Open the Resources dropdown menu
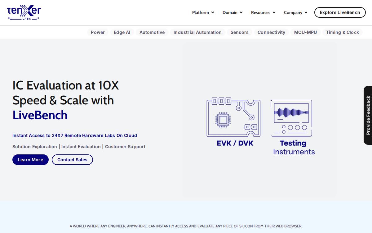This screenshot has height=233, width=372. coord(263,12)
